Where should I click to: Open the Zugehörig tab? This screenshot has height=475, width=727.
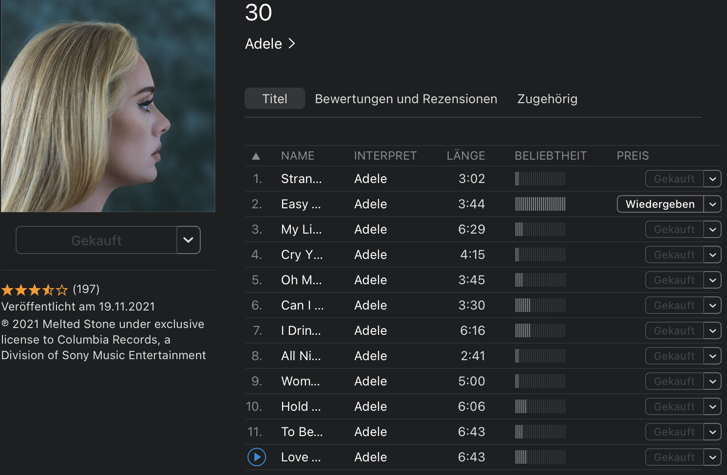tap(547, 99)
